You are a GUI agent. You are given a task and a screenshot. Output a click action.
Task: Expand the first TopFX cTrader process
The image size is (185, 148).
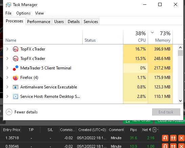(x=7, y=49)
